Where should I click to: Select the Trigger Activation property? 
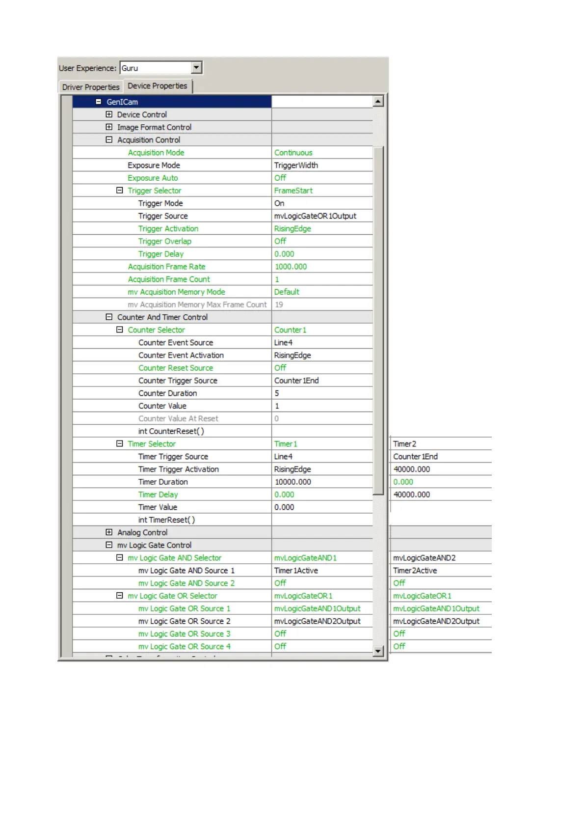pyautogui.click(x=168, y=229)
